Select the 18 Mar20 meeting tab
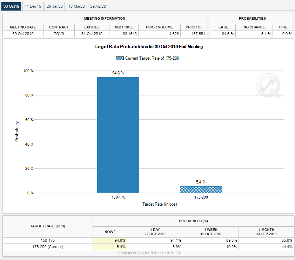This screenshot has width=295, height=260. (x=76, y=6)
